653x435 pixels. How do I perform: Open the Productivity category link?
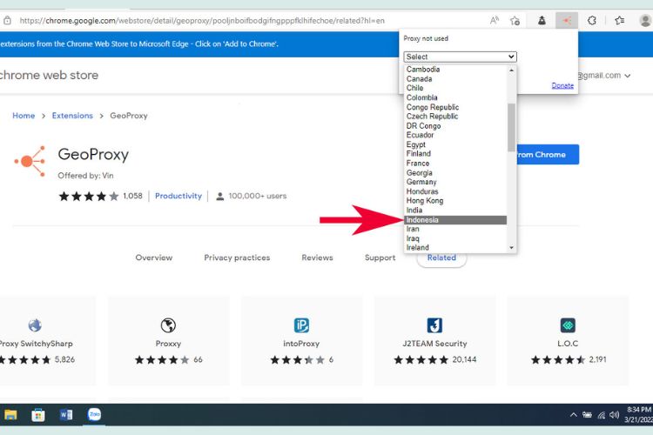[x=178, y=196]
